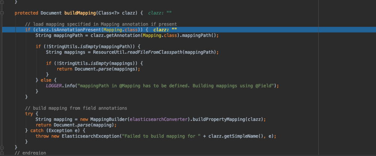
Task: Click fold-end marker beside buildMapping's closing brace
Action: click(x=2, y=147)
